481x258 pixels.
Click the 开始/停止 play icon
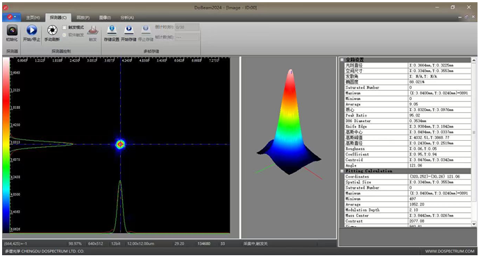tap(31, 30)
